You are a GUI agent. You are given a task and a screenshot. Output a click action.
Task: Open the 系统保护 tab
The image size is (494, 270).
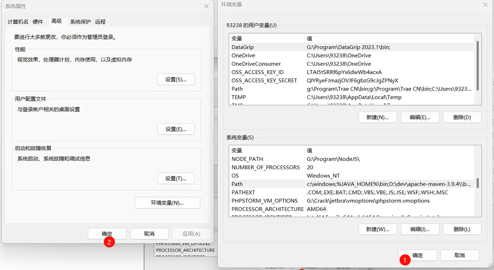point(80,22)
